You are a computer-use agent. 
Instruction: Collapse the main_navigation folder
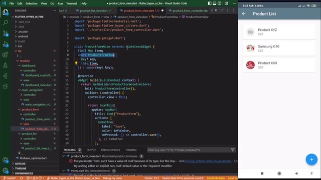[32, 90]
